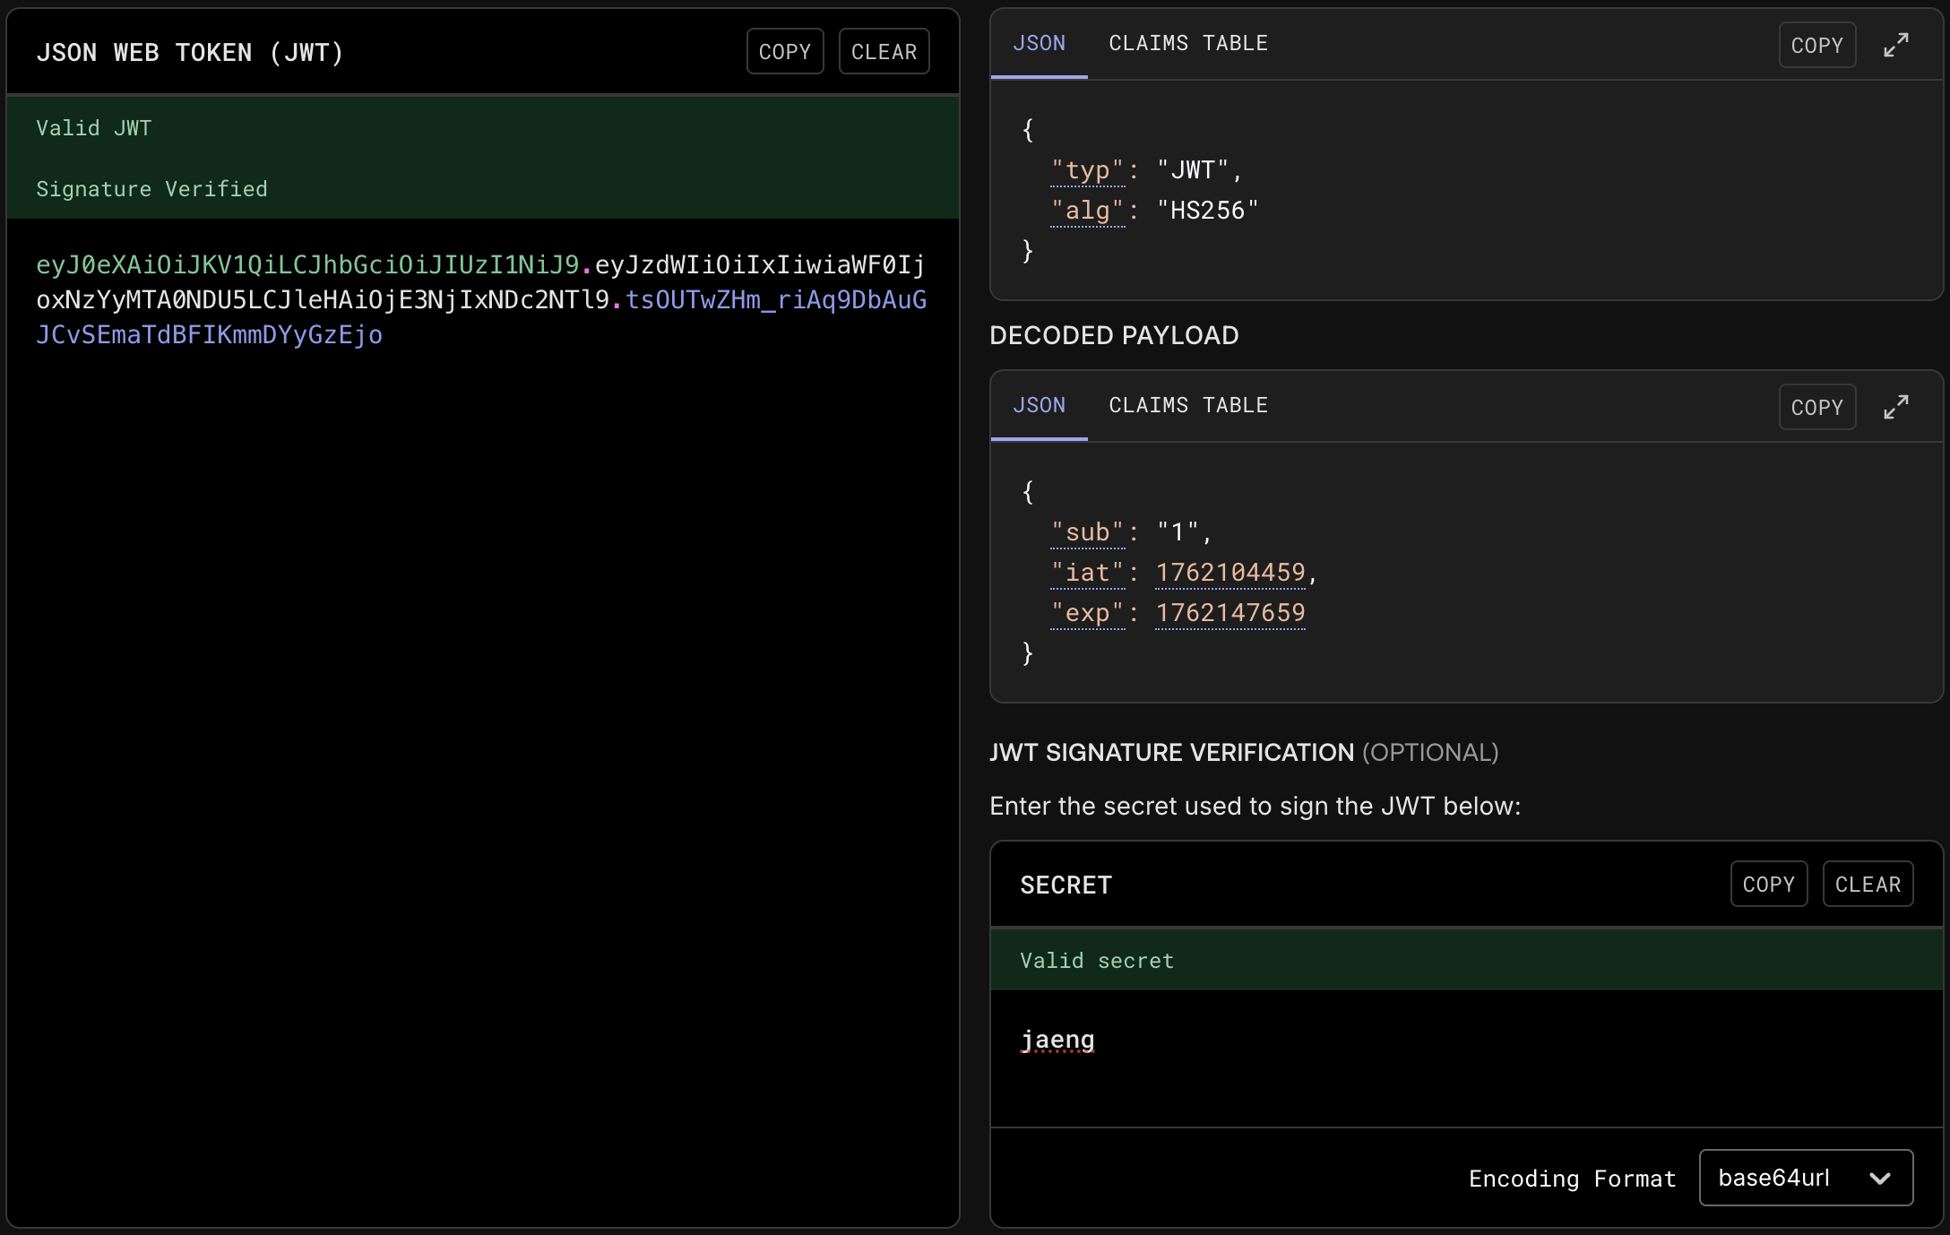Screen dimensions: 1950x1235
Task: Switch payload view to Claims Table tab
Action: tap(1187, 405)
